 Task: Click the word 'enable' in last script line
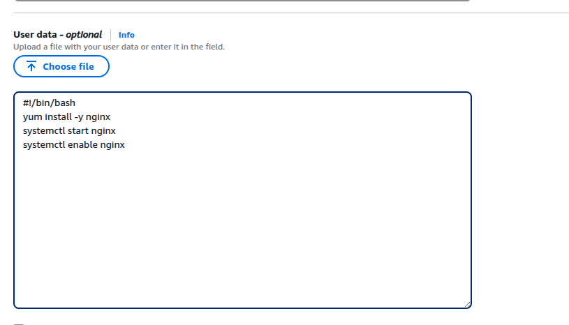tap(83, 145)
